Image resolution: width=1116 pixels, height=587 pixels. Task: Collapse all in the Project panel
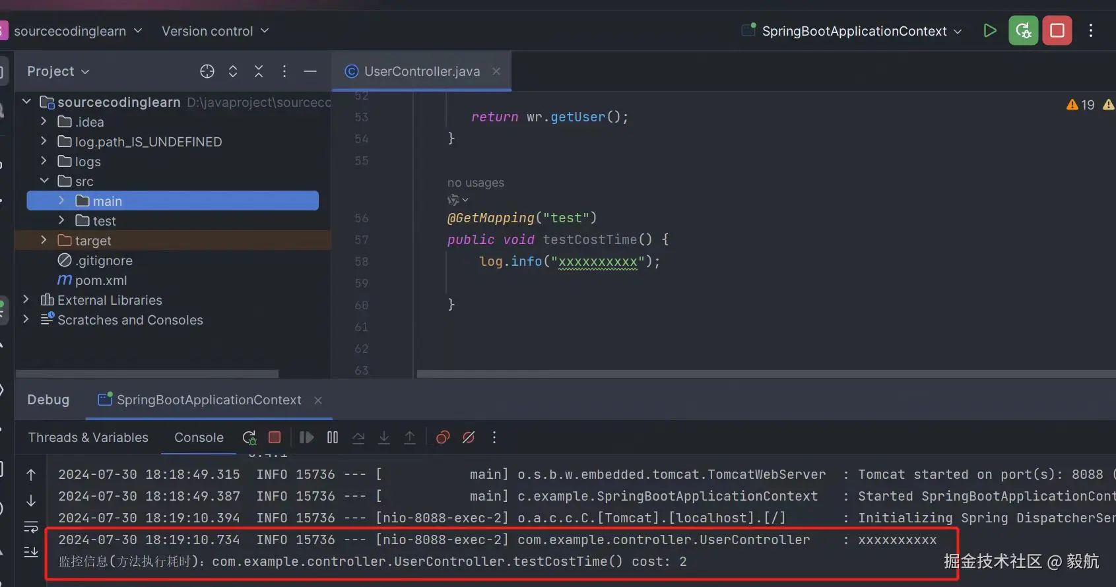pos(259,71)
